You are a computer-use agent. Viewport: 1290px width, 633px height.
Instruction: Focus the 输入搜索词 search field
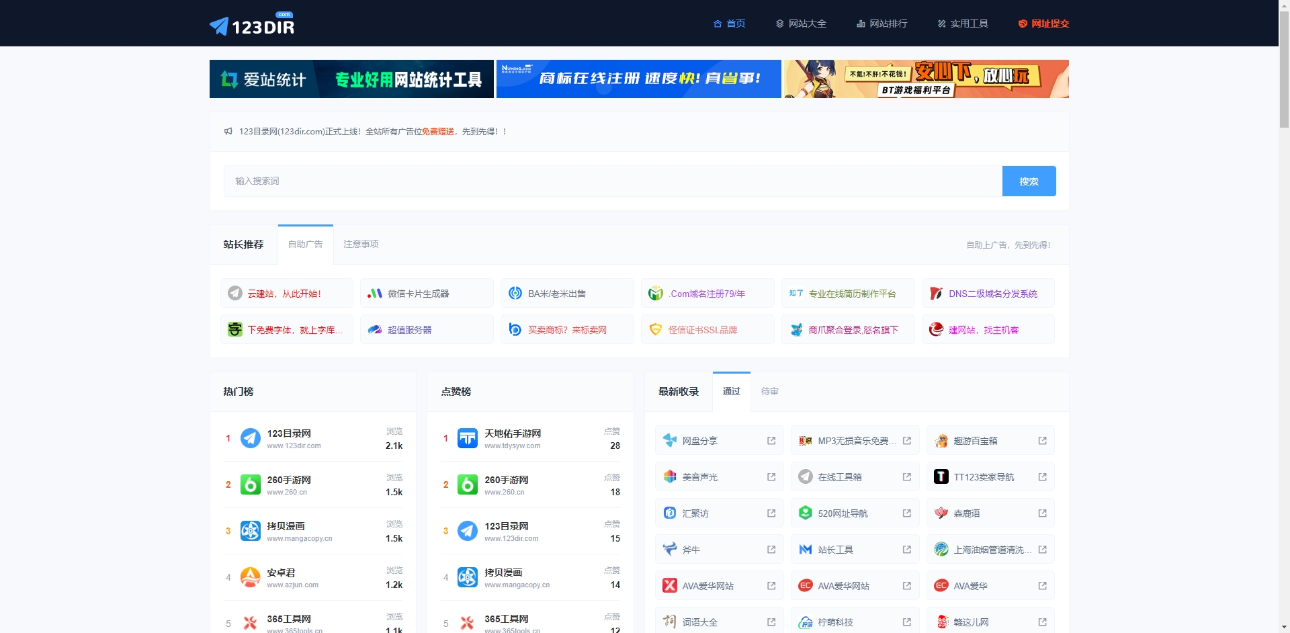click(613, 181)
